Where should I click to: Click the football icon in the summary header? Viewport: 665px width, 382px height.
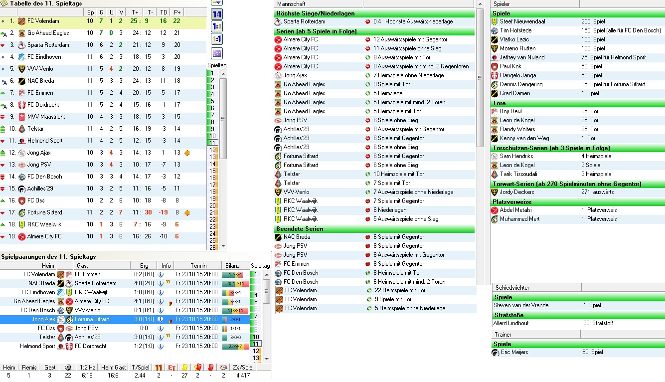click(x=68, y=368)
